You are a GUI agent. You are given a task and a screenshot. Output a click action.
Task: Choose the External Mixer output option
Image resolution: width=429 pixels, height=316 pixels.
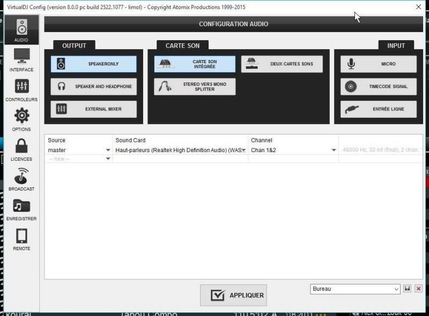94,109
